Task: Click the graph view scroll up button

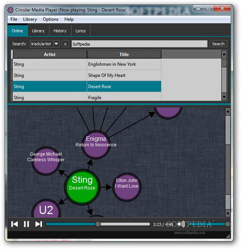Action: click(228, 112)
